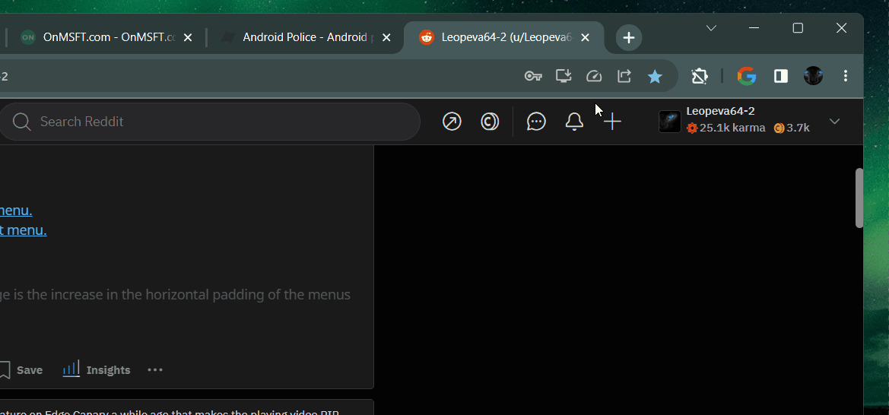
Task: Open Reddit notifications bell
Action: pos(574,122)
